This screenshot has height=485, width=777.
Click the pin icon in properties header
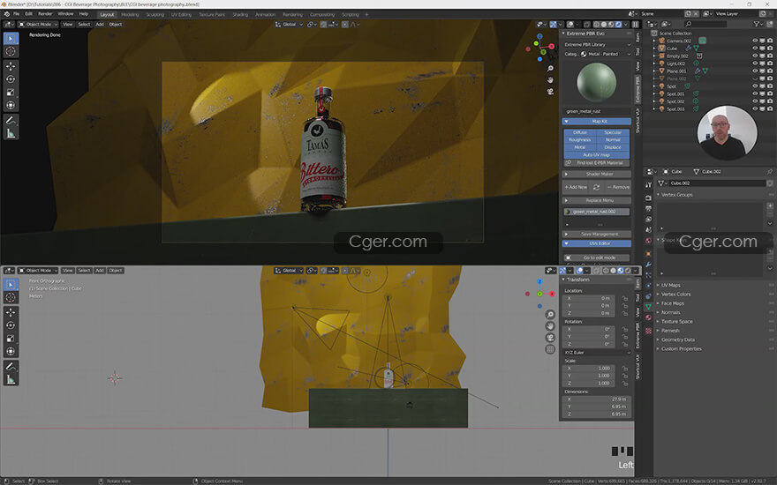coord(770,171)
